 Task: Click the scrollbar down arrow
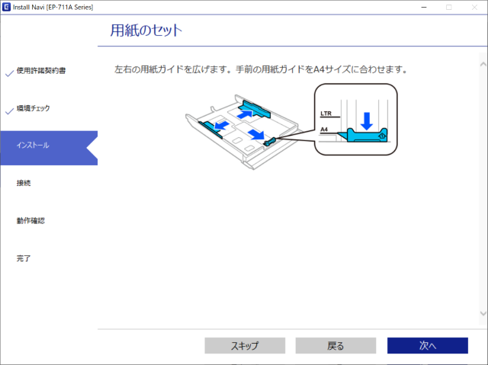tap(483, 313)
